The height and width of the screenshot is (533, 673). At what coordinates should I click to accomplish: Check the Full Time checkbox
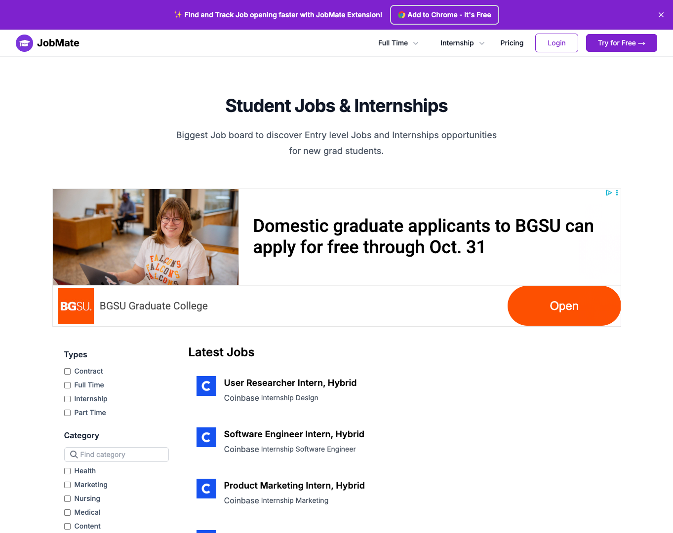pos(67,385)
